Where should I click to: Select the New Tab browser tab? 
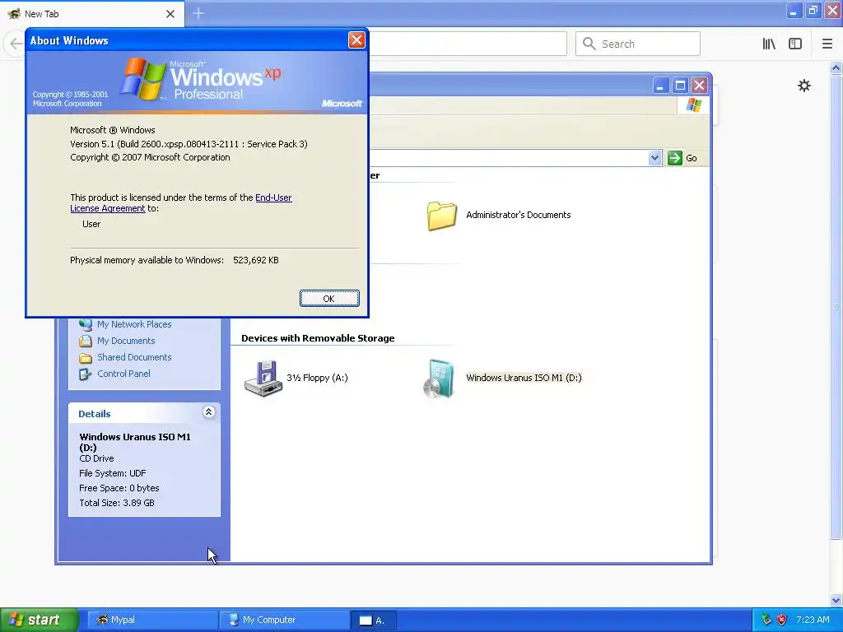92,14
